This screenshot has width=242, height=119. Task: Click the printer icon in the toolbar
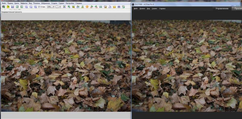click(119, 7)
